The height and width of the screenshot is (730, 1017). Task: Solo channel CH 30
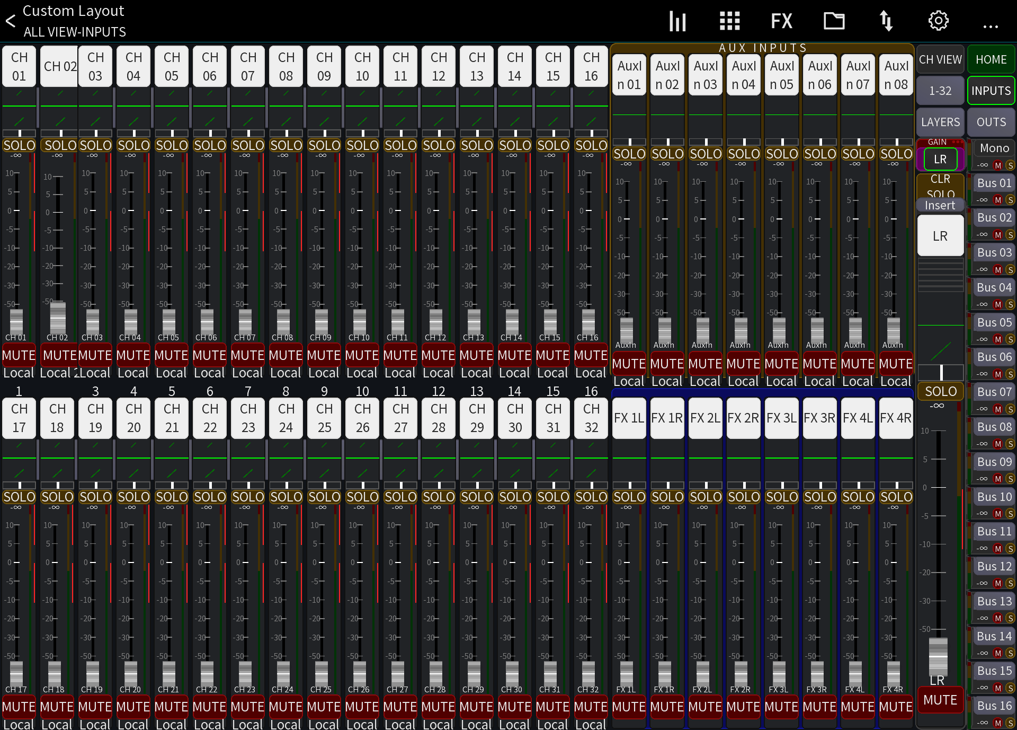pos(515,497)
